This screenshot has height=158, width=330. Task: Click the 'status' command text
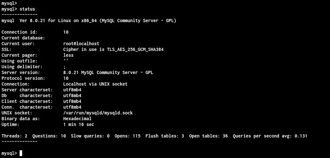coord(27,9)
